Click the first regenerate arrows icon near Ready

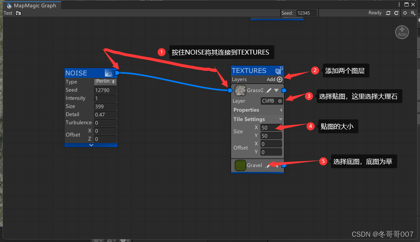coord(388,13)
